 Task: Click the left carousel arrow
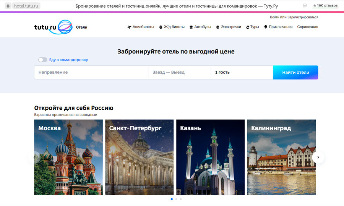(x=34, y=157)
